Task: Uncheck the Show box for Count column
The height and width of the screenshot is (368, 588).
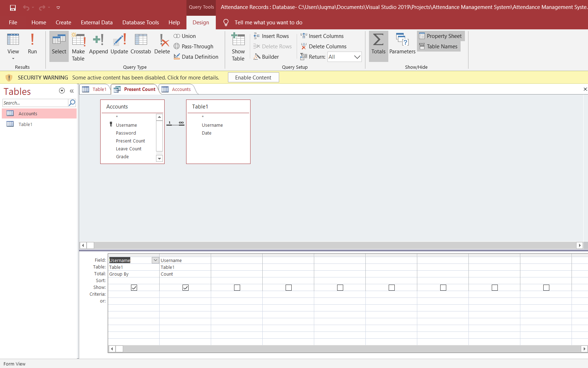Action: point(185,287)
